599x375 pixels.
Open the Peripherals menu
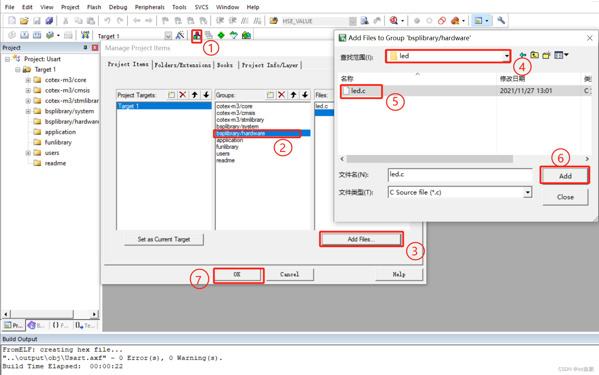click(150, 7)
